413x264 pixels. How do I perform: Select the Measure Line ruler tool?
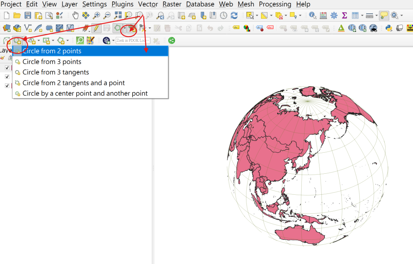pyautogui.click(x=369, y=16)
